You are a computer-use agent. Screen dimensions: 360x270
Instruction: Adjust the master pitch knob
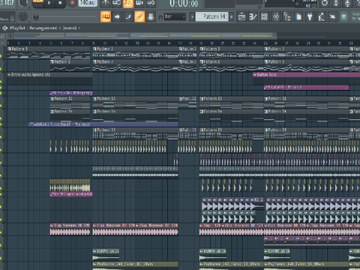[23, 16]
